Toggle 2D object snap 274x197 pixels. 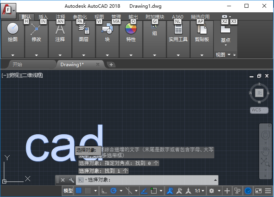153,191
